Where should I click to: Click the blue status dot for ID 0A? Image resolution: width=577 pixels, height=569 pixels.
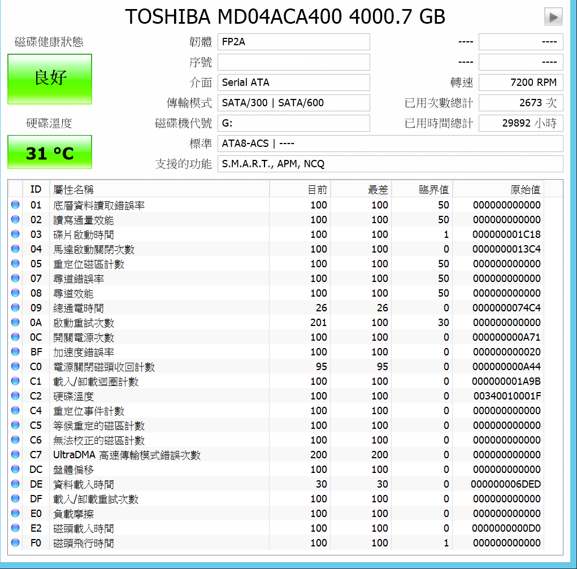(15, 323)
